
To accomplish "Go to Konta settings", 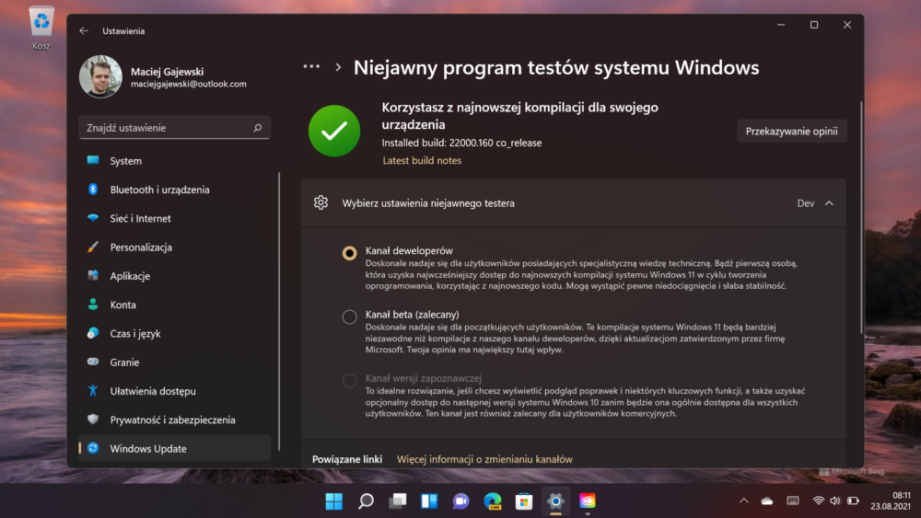I will 174,305.
